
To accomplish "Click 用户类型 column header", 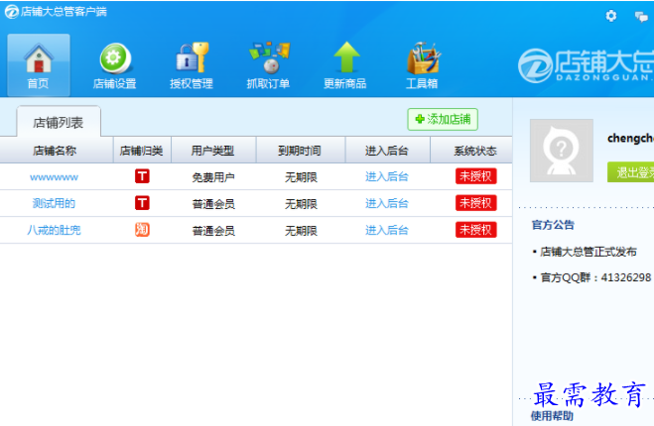I will pos(213,151).
